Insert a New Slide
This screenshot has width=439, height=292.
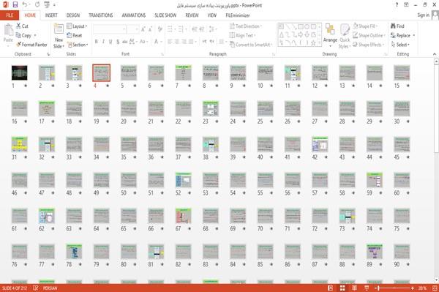(x=59, y=37)
